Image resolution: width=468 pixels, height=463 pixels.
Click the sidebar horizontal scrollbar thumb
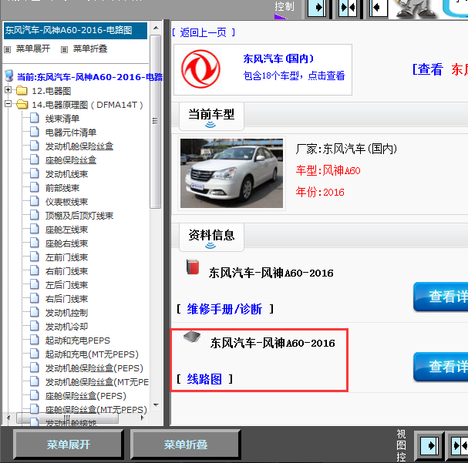tap(67, 418)
